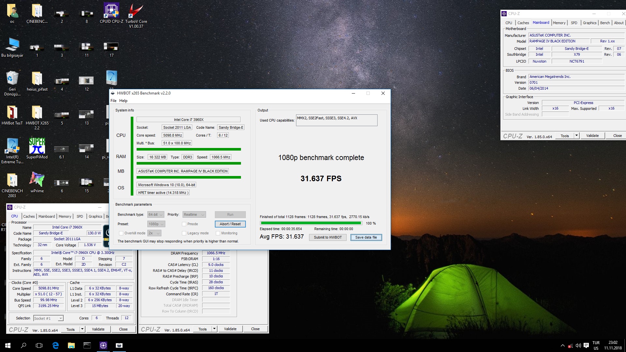Switch to HWBOT benchmark taskbar icon
This screenshot has width=626, height=352.
pos(119,345)
